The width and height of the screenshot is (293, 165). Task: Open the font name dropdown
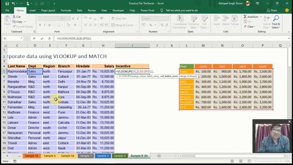point(60,18)
